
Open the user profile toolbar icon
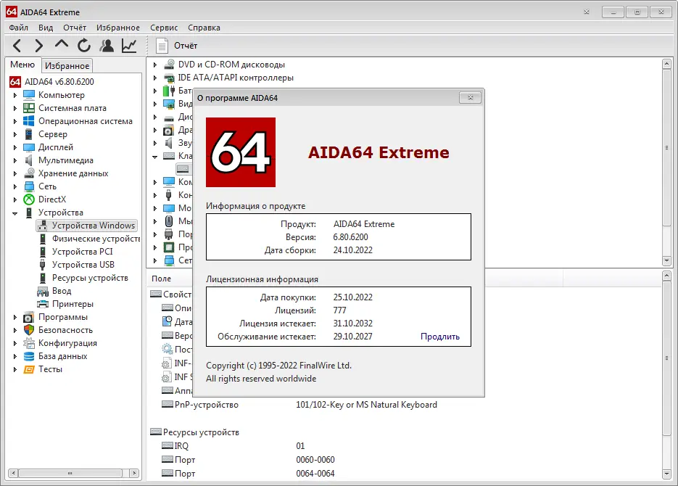point(107,46)
